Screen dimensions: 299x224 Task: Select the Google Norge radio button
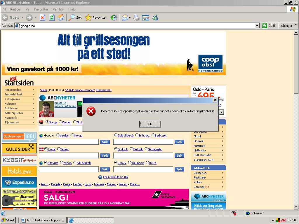coord(72,135)
